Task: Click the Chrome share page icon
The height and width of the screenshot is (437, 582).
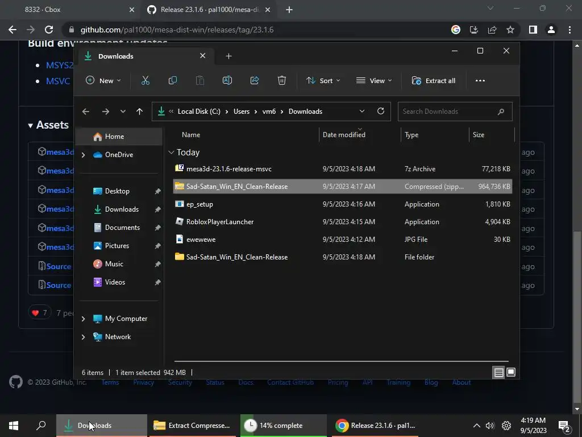Action: (x=492, y=30)
